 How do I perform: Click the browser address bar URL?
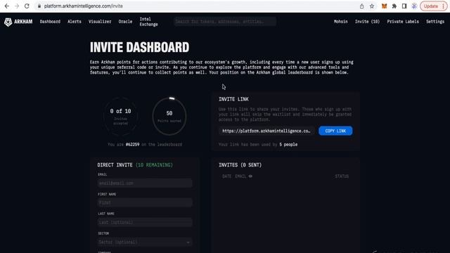pyautogui.click(x=84, y=6)
